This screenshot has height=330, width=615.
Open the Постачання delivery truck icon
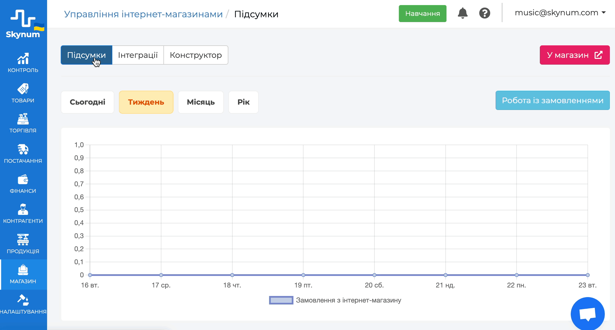(23, 149)
